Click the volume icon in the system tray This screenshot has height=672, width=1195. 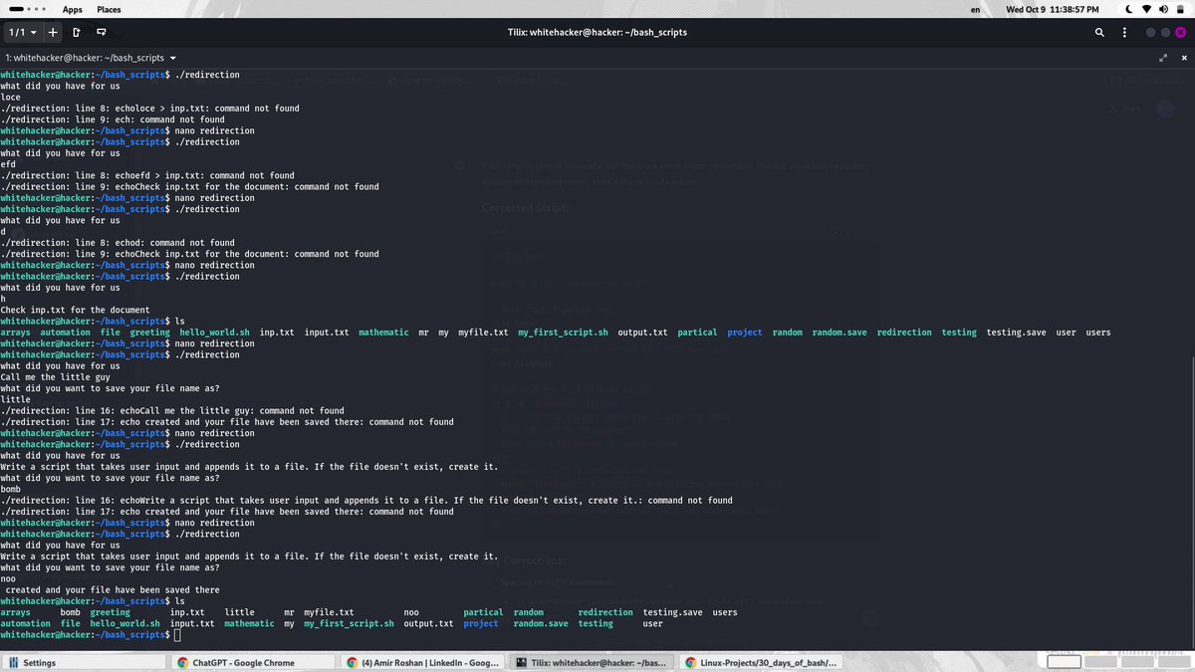[1163, 9]
